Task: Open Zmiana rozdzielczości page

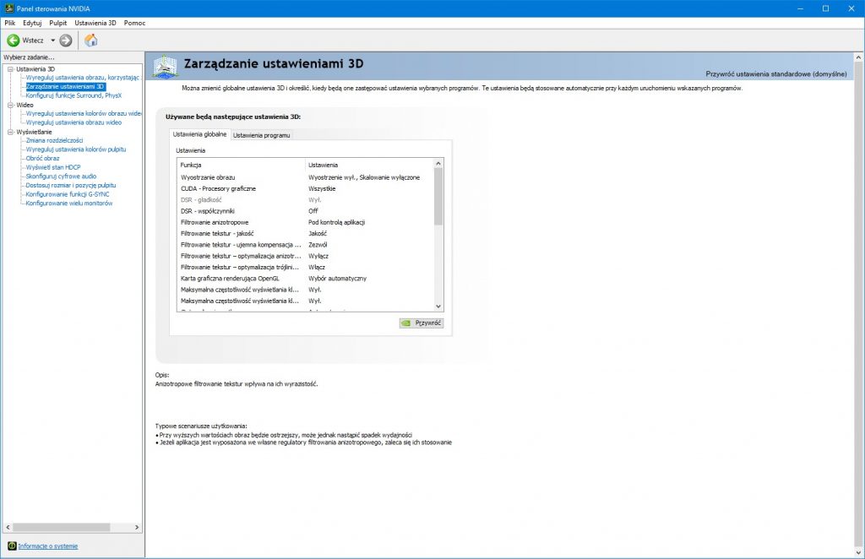Action: click(x=54, y=140)
